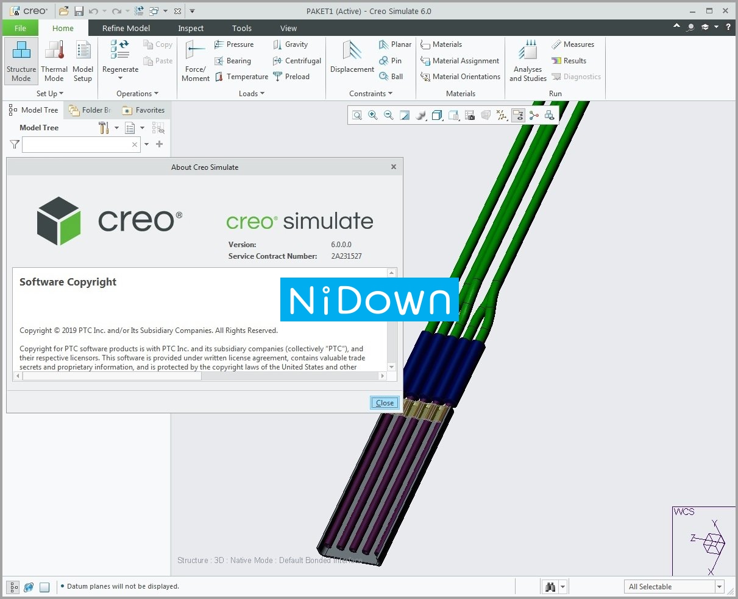Activate Structure Mode
The image size is (738, 599).
click(21, 61)
